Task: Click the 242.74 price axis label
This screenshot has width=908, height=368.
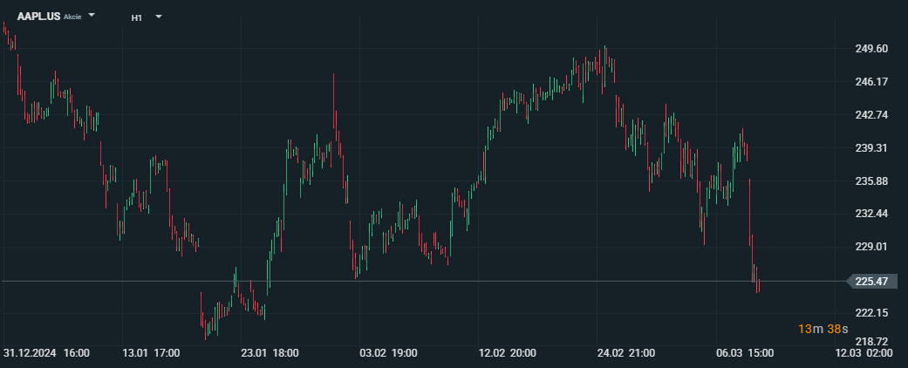Action: pos(871,114)
